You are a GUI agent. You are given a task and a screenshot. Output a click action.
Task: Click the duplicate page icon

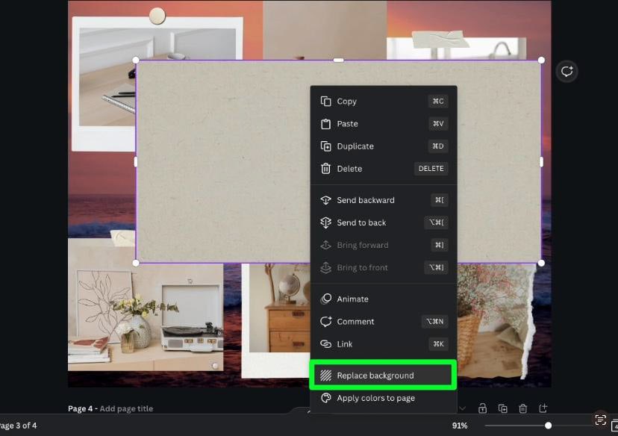(x=502, y=408)
